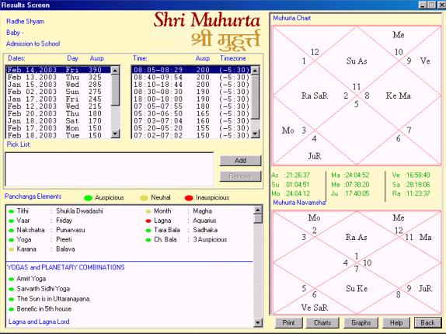Screen dimensions: 446x334
Task: Click the Sarvarth Sidhi Yoga entry
Action: [x=44, y=289]
